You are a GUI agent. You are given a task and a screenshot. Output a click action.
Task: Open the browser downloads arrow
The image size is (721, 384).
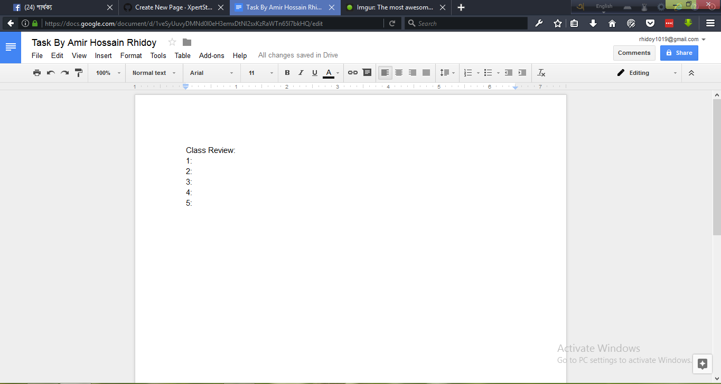coord(593,23)
